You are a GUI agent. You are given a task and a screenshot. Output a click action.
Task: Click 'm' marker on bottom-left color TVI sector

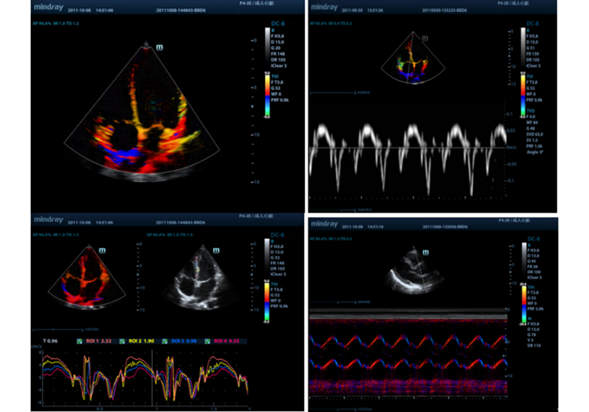pos(102,250)
